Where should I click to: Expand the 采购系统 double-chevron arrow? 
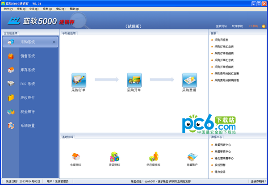(54, 42)
